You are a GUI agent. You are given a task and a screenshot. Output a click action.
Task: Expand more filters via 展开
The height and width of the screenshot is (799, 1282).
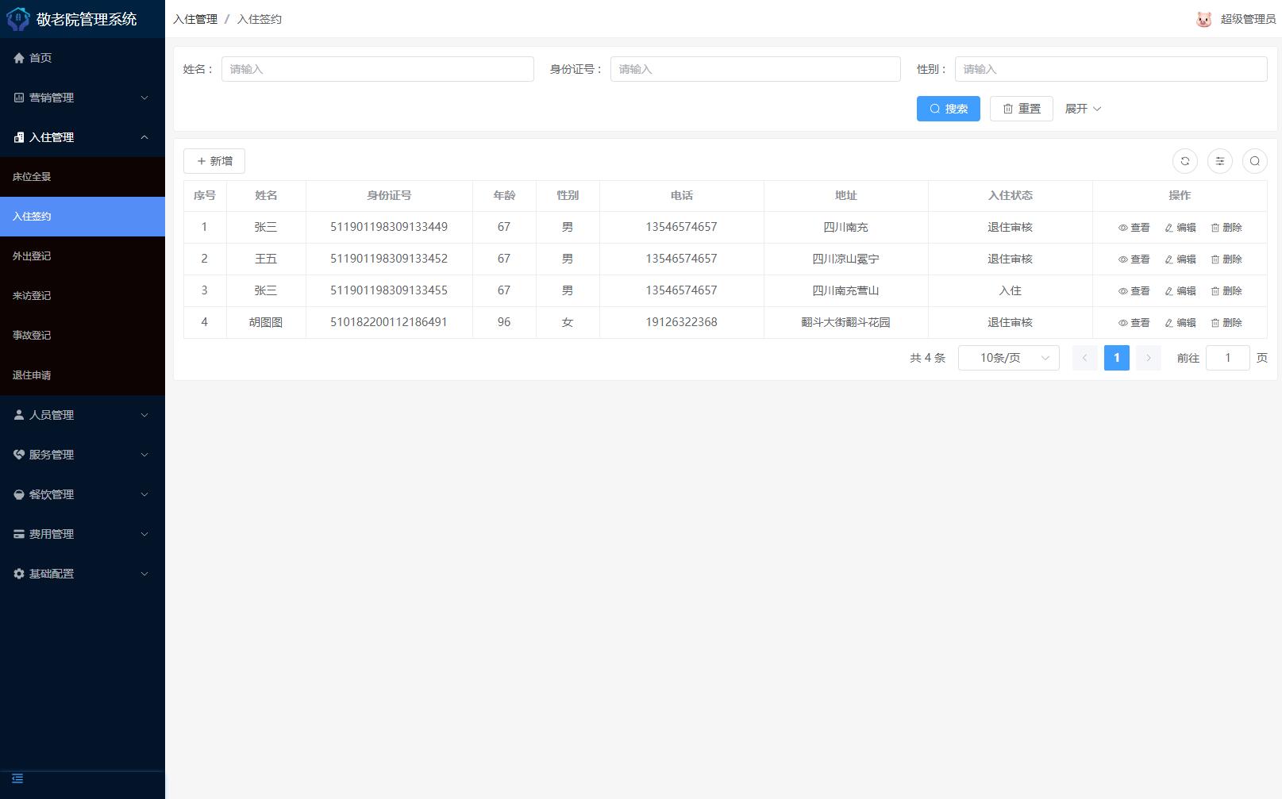(x=1083, y=109)
